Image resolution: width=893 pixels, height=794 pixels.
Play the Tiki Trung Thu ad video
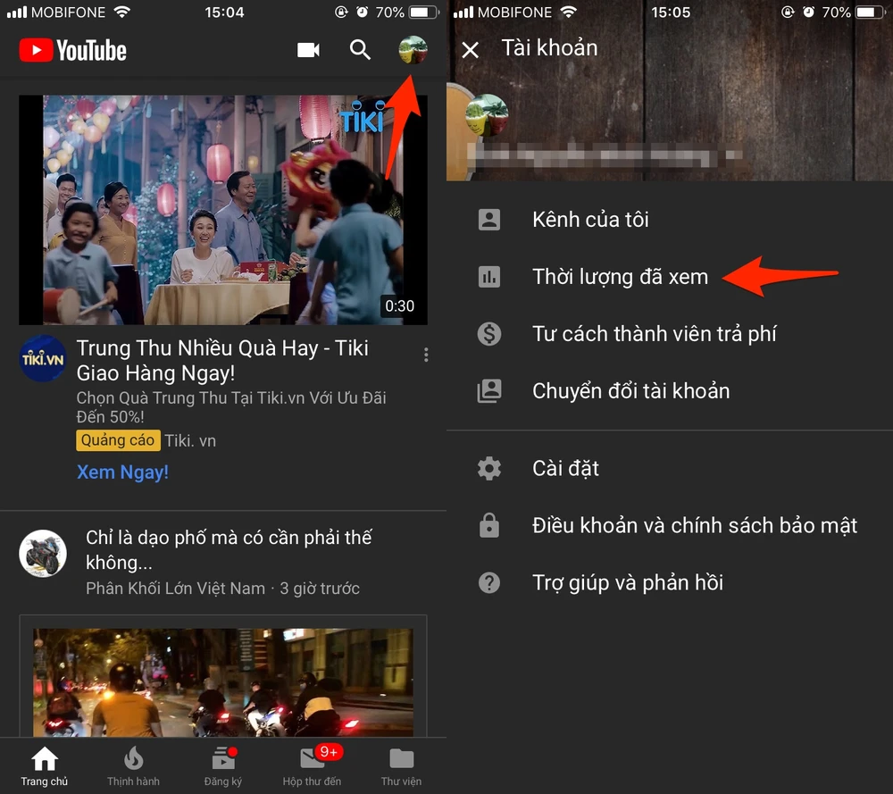point(223,210)
